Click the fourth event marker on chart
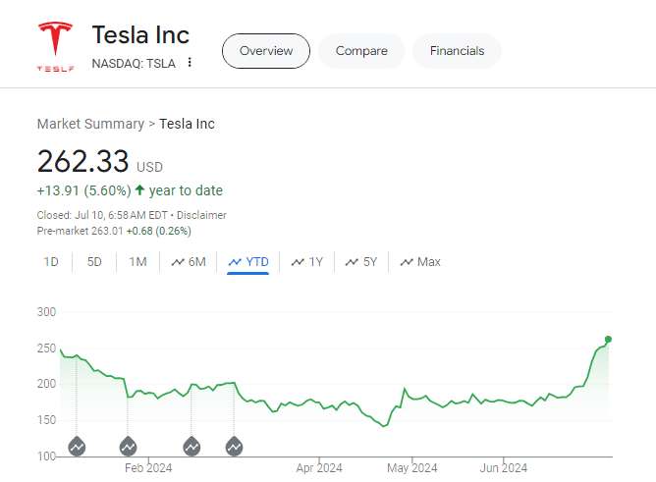 (235, 447)
